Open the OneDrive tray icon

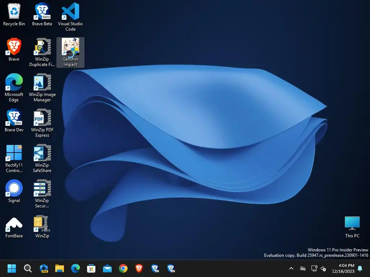click(x=303, y=268)
